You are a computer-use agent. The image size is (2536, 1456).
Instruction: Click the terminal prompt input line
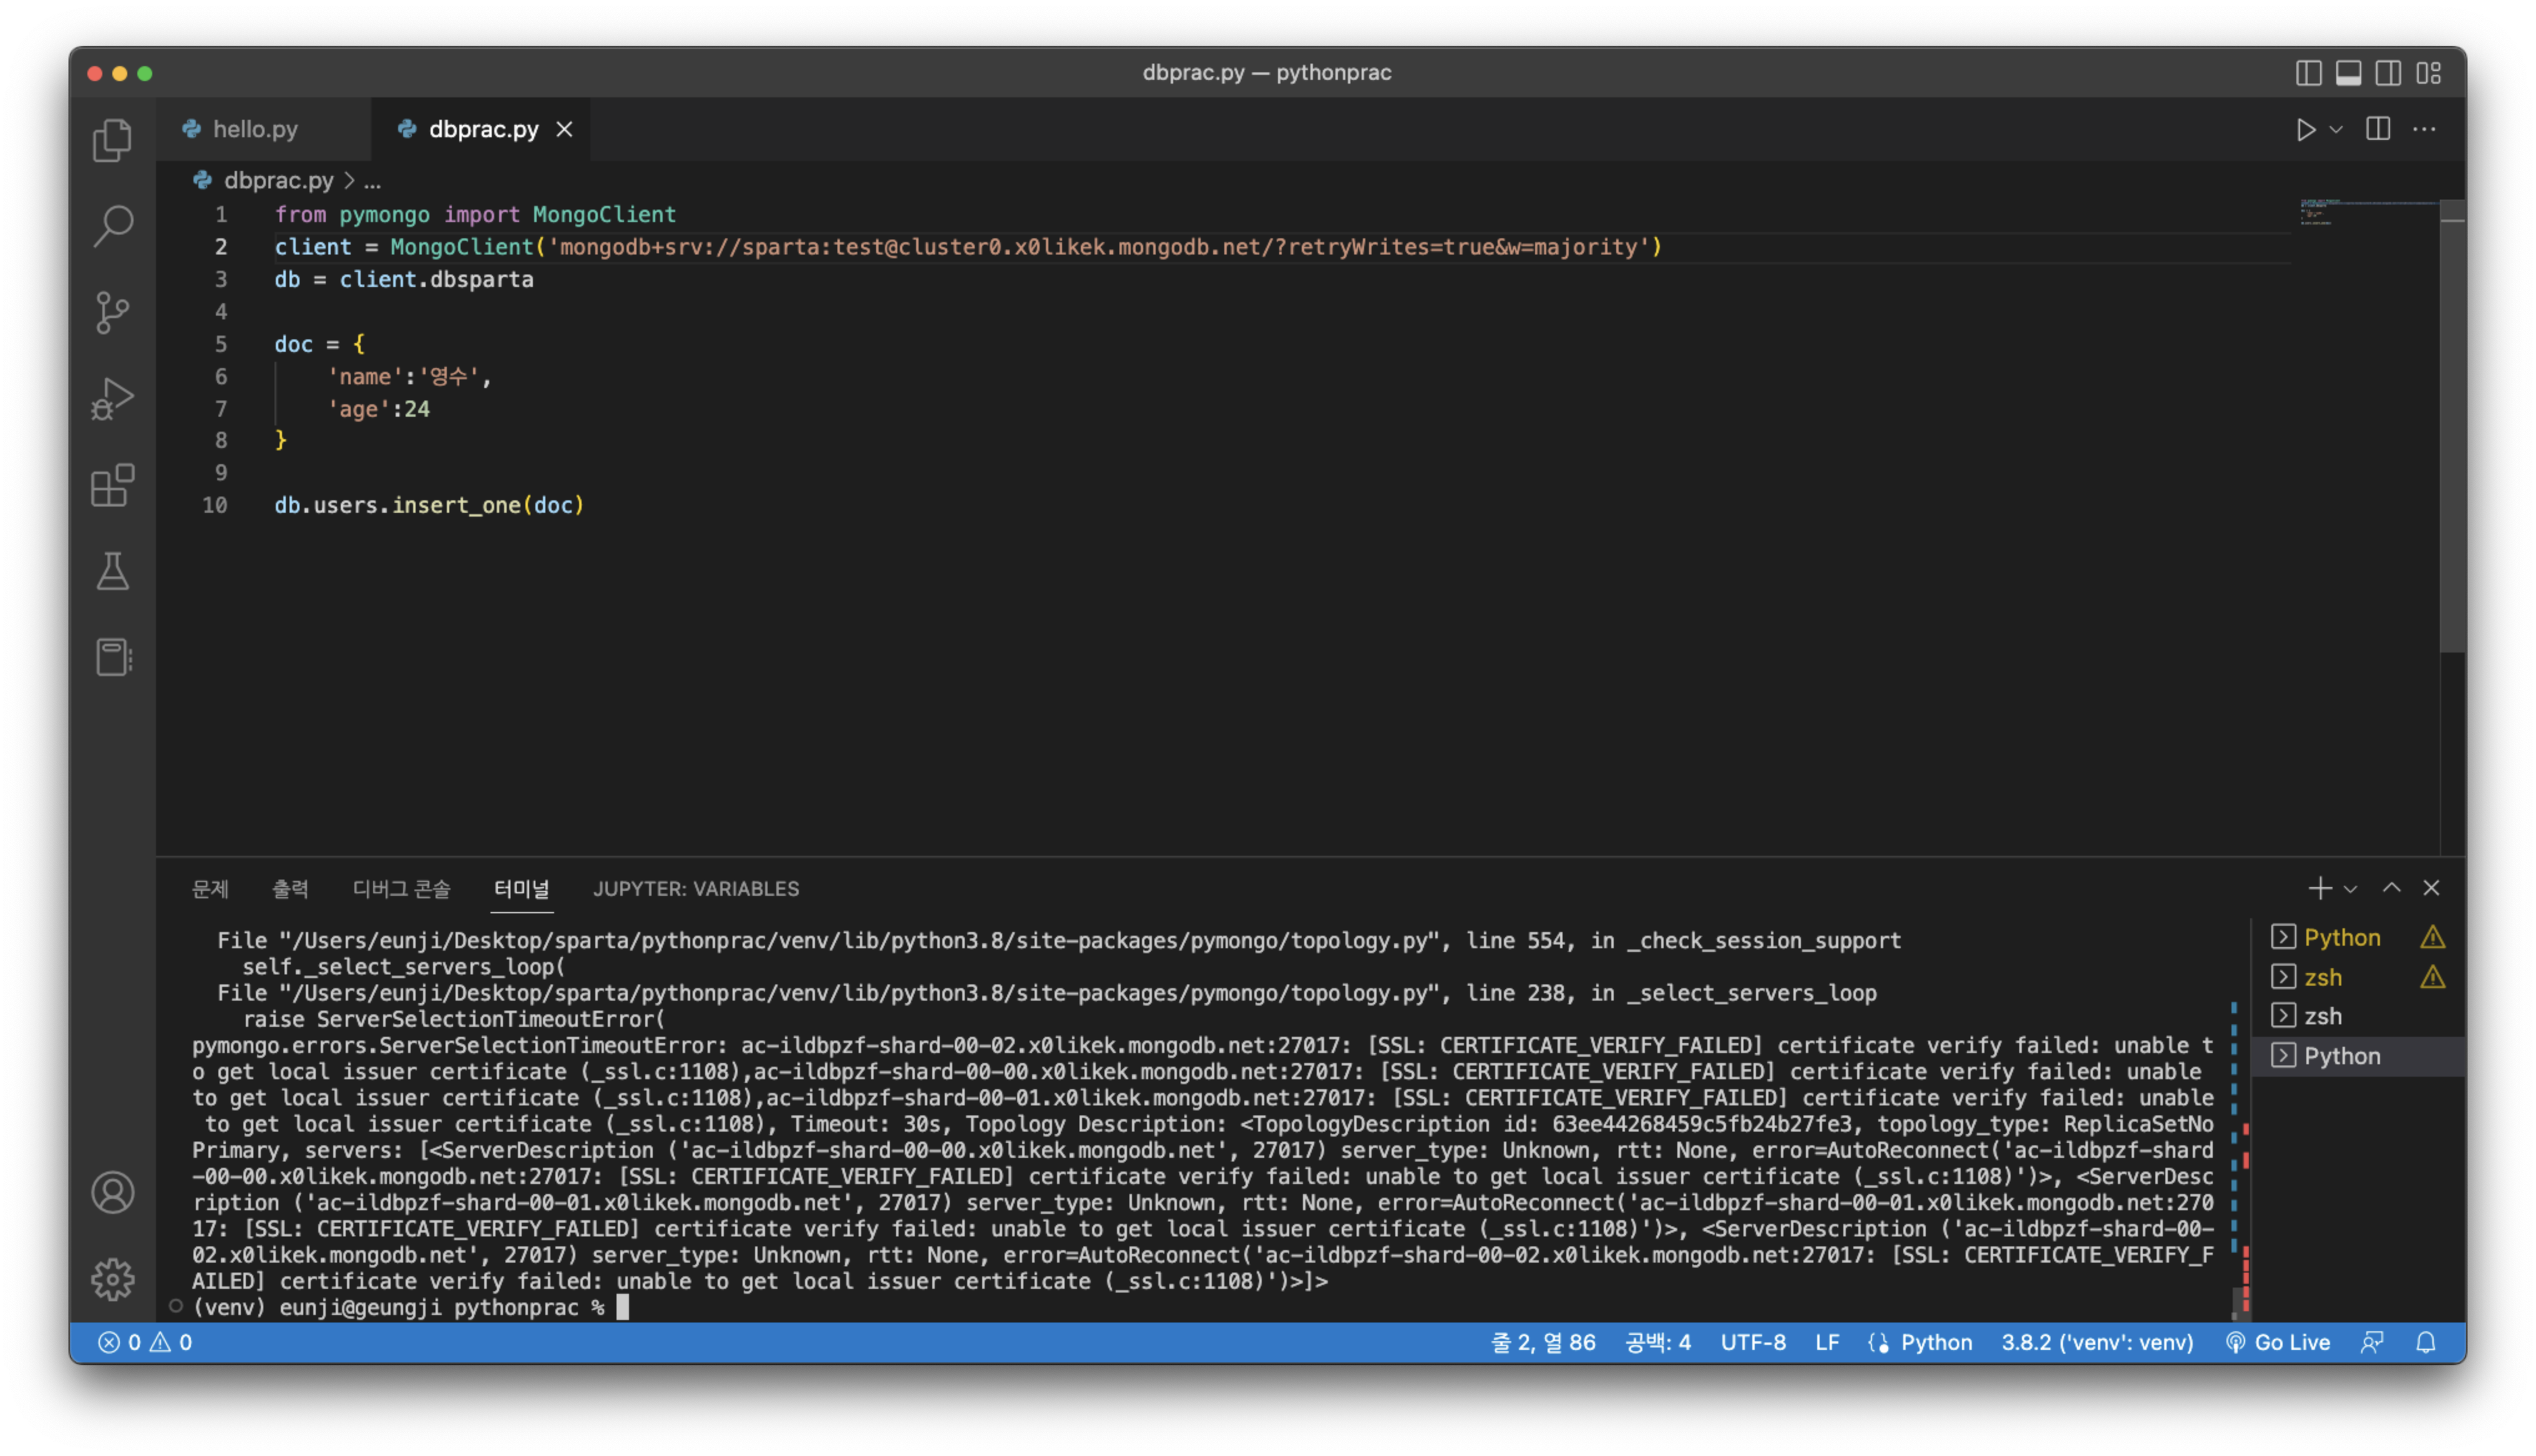pyautogui.click(x=410, y=1307)
